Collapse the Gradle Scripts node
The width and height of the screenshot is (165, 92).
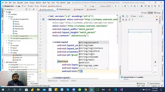[5, 62]
